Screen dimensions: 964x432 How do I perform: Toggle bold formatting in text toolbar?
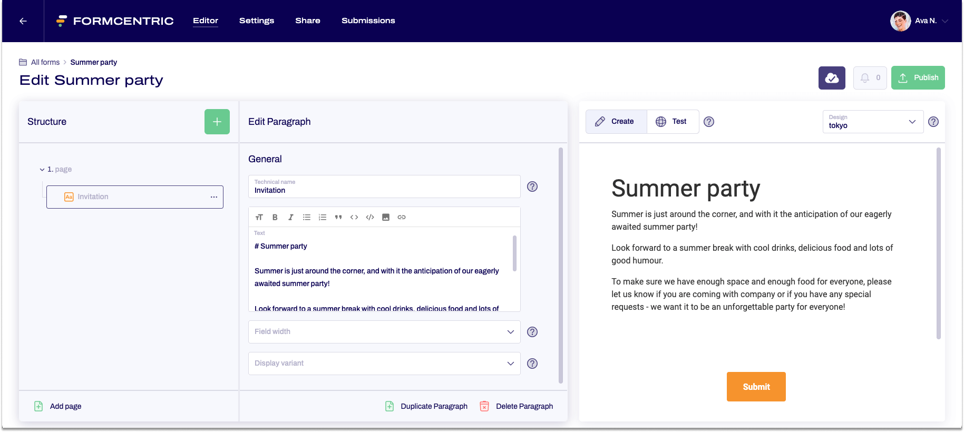tap(275, 217)
